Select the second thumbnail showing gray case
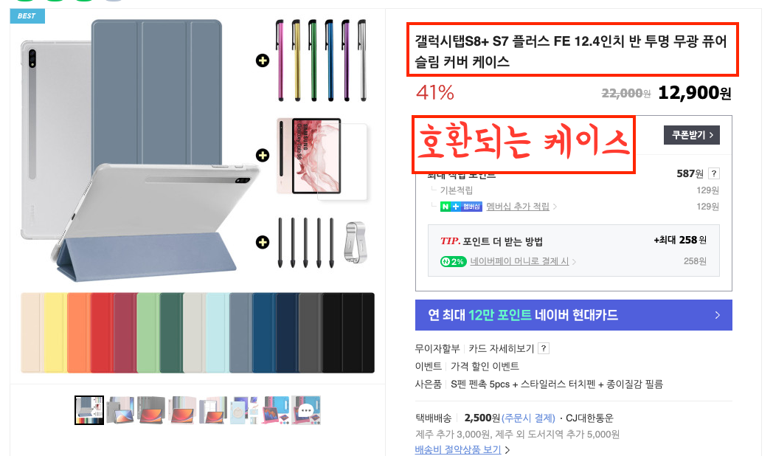 tap(120, 410)
